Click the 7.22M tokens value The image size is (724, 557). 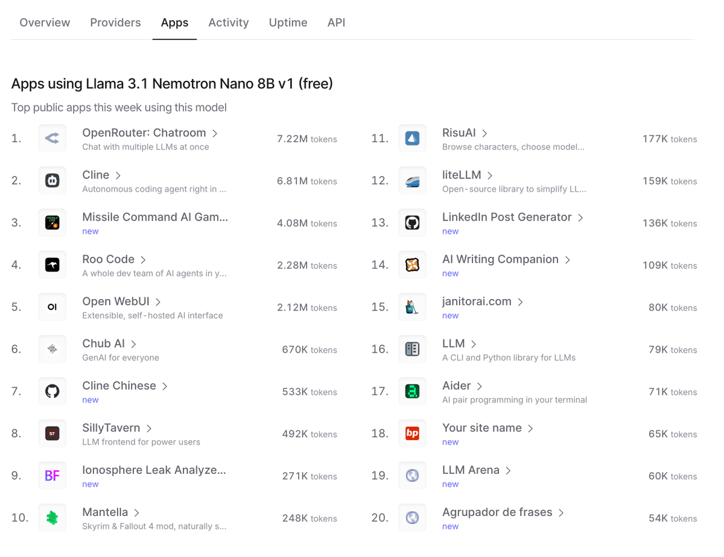[x=307, y=139]
